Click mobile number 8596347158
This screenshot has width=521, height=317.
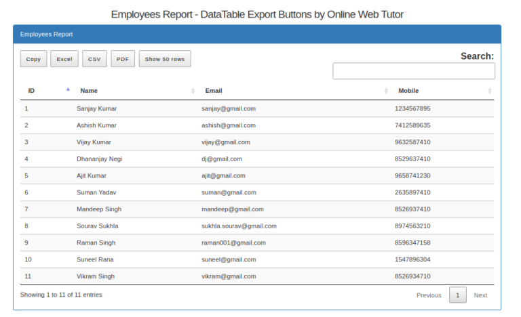(412, 242)
